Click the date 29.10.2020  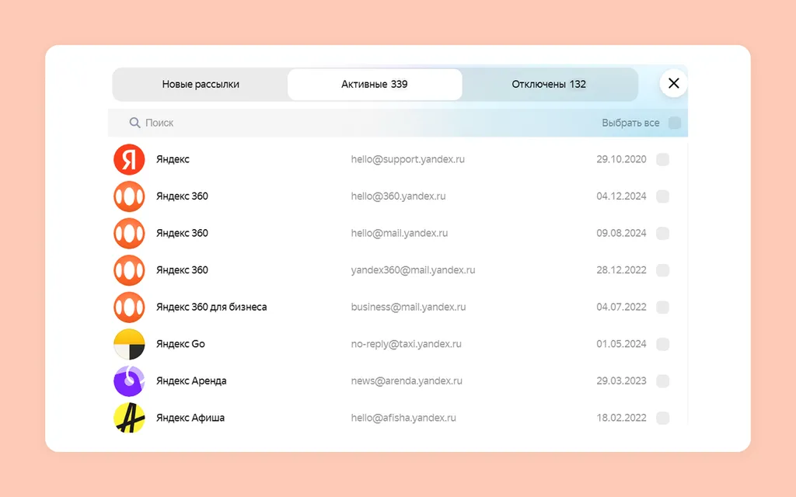tap(621, 159)
